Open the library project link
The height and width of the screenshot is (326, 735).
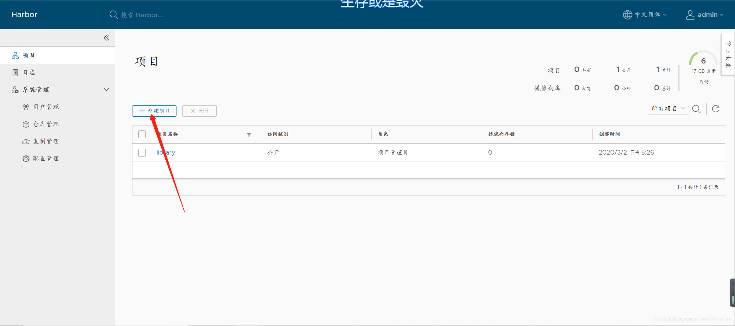click(166, 152)
